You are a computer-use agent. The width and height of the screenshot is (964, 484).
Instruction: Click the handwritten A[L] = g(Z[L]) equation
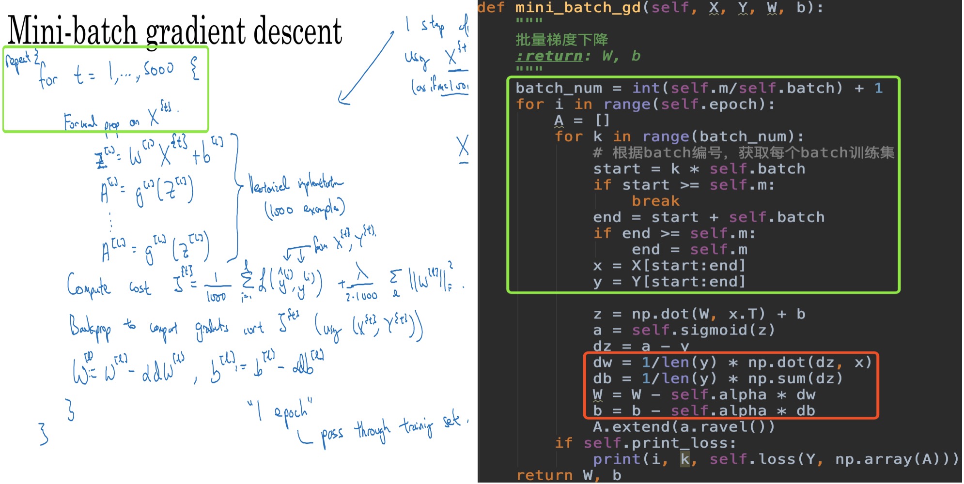tap(155, 248)
